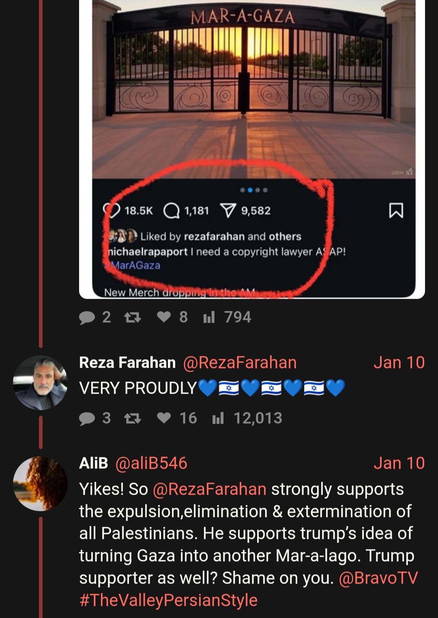Reply to Reza Farahan's VERY PROUDLY tweet
438x618 pixels.
click(87, 418)
